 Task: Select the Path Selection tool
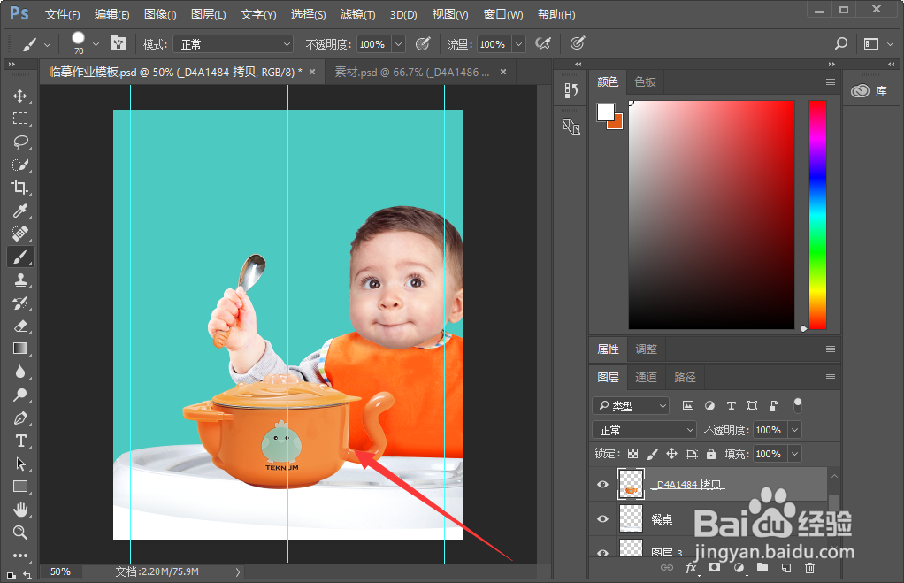click(x=20, y=464)
